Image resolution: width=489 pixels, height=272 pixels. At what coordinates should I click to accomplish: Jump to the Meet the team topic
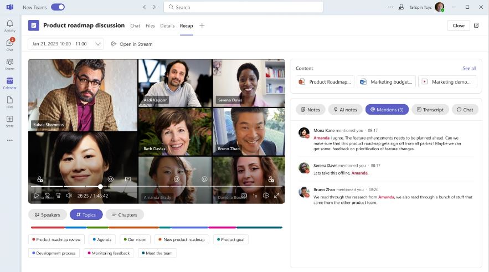(157, 253)
